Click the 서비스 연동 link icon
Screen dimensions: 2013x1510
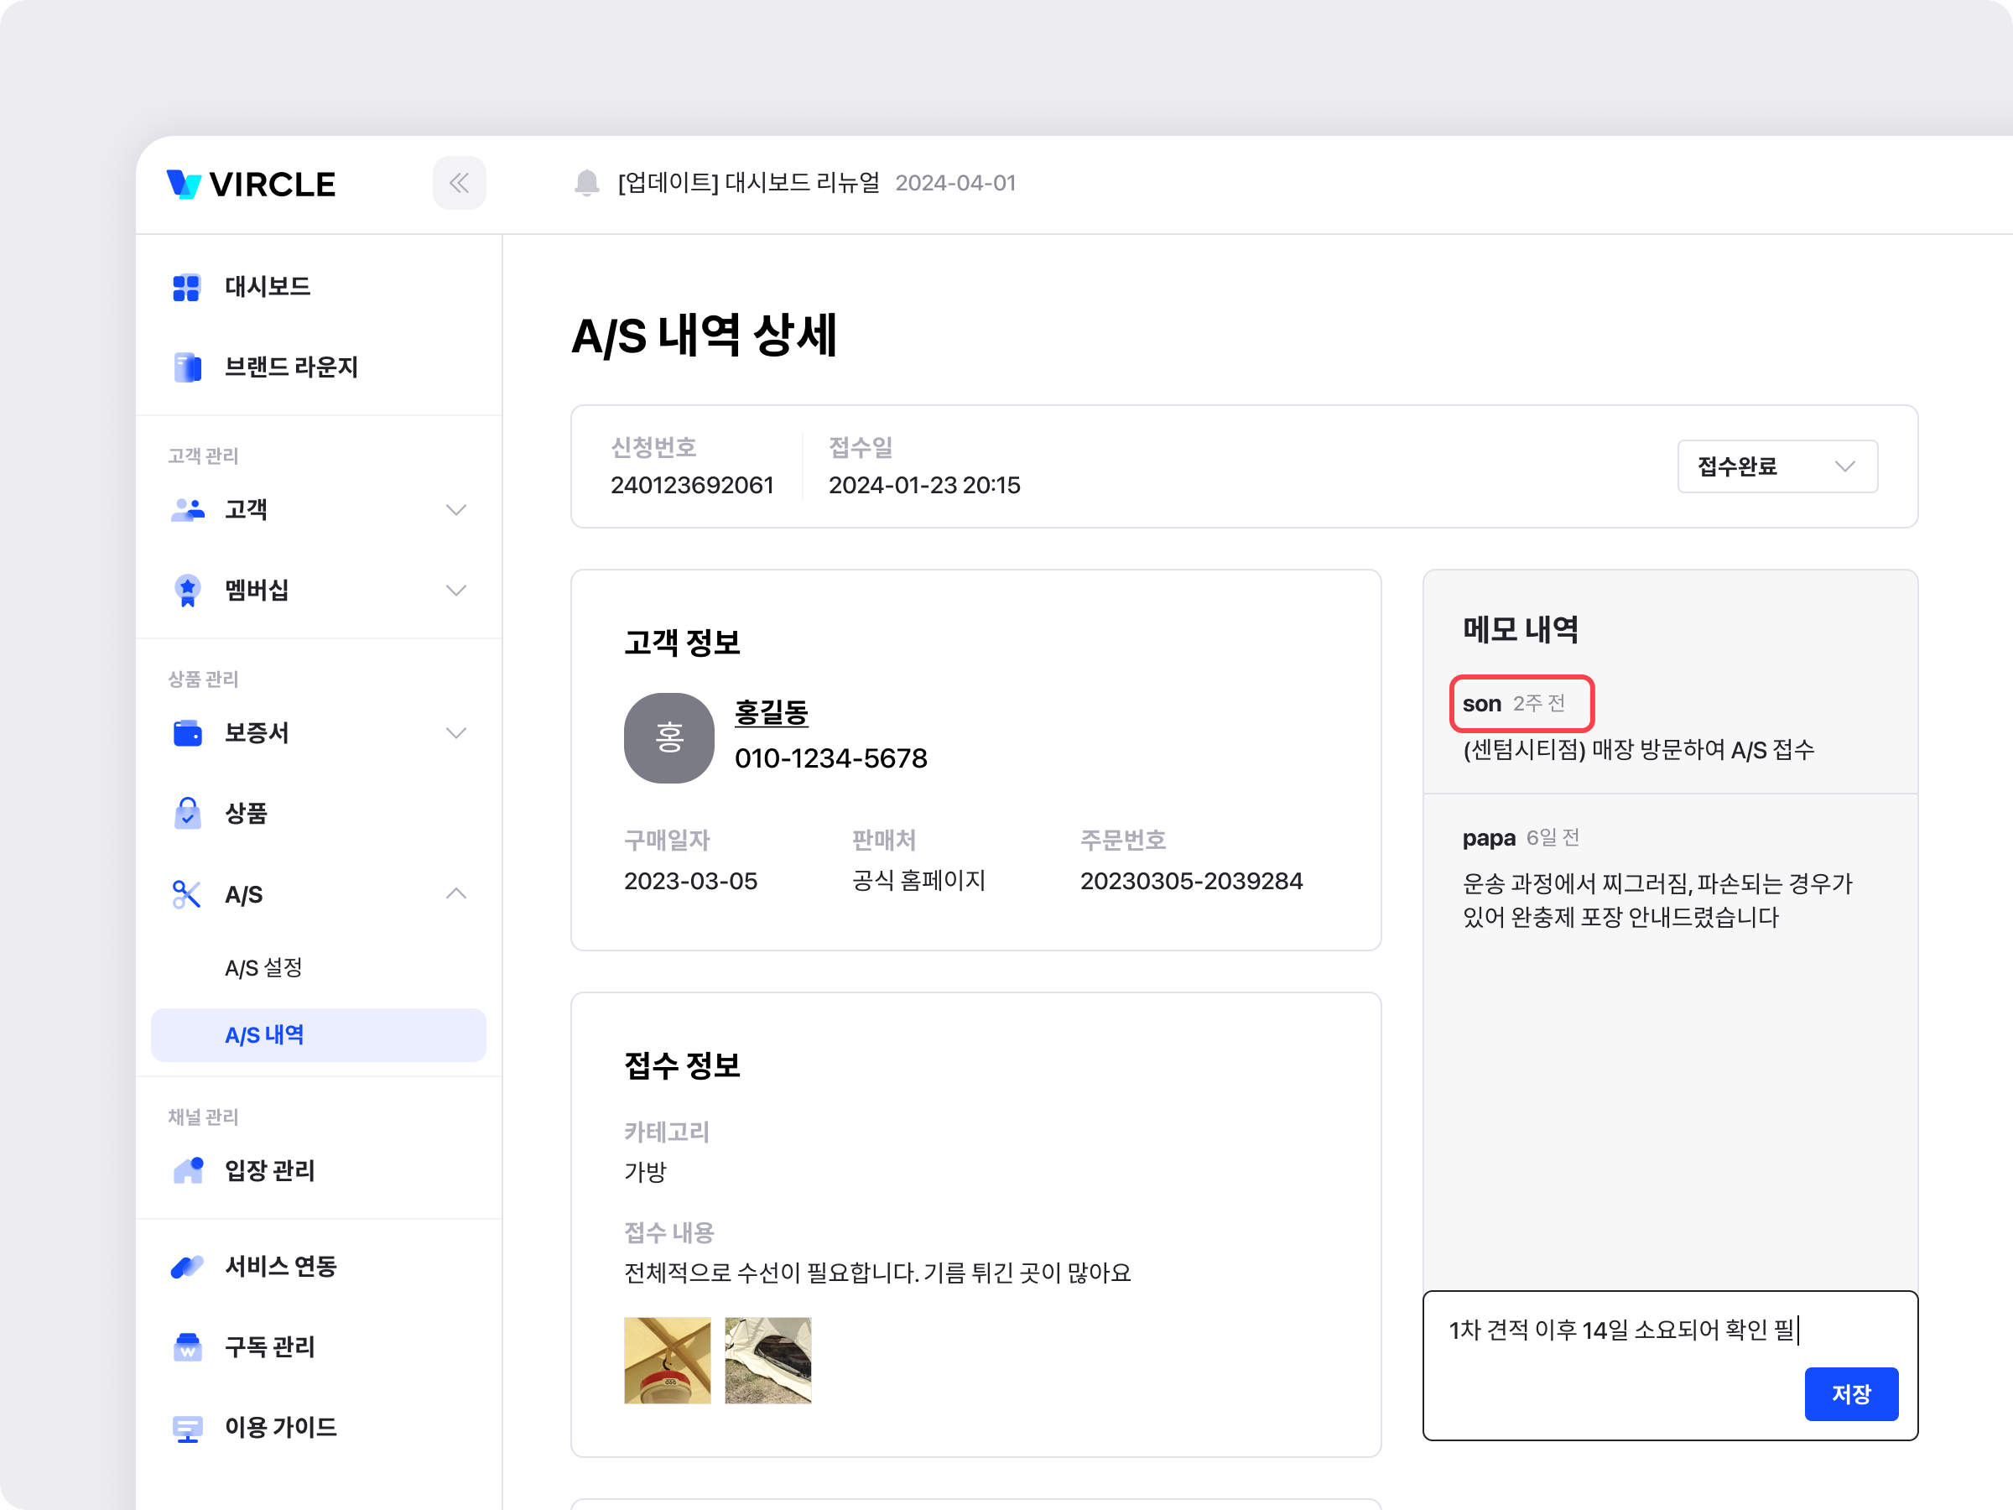188,1266
